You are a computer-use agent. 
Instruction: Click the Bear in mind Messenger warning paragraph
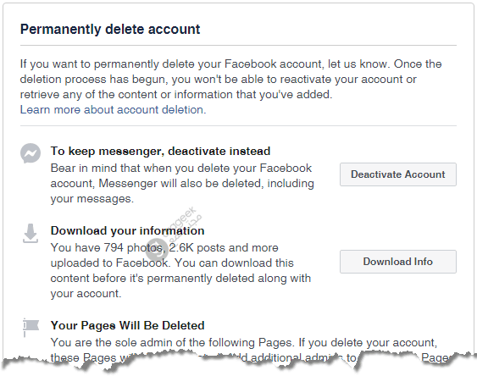click(x=182, y=183)
